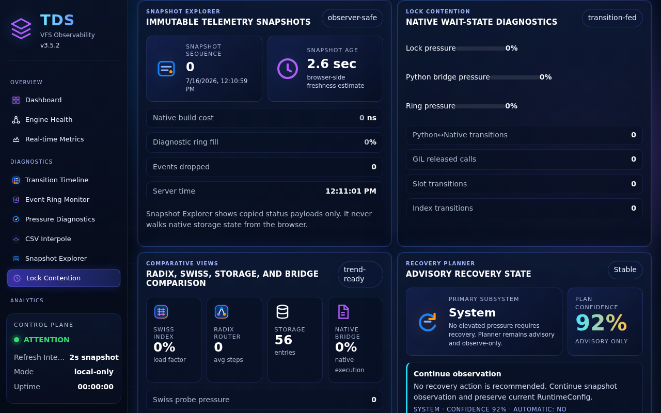
Task: Click the observer-safe badge
Action: [352, 18]
